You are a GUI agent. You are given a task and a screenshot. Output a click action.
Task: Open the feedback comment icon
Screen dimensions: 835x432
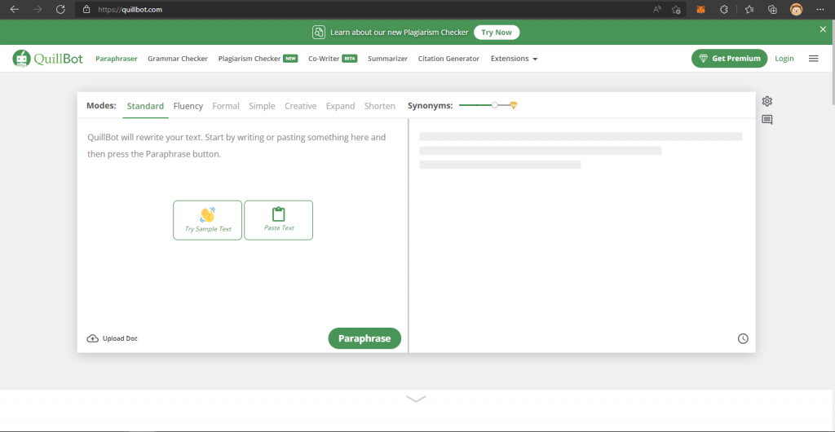[767, 120]
